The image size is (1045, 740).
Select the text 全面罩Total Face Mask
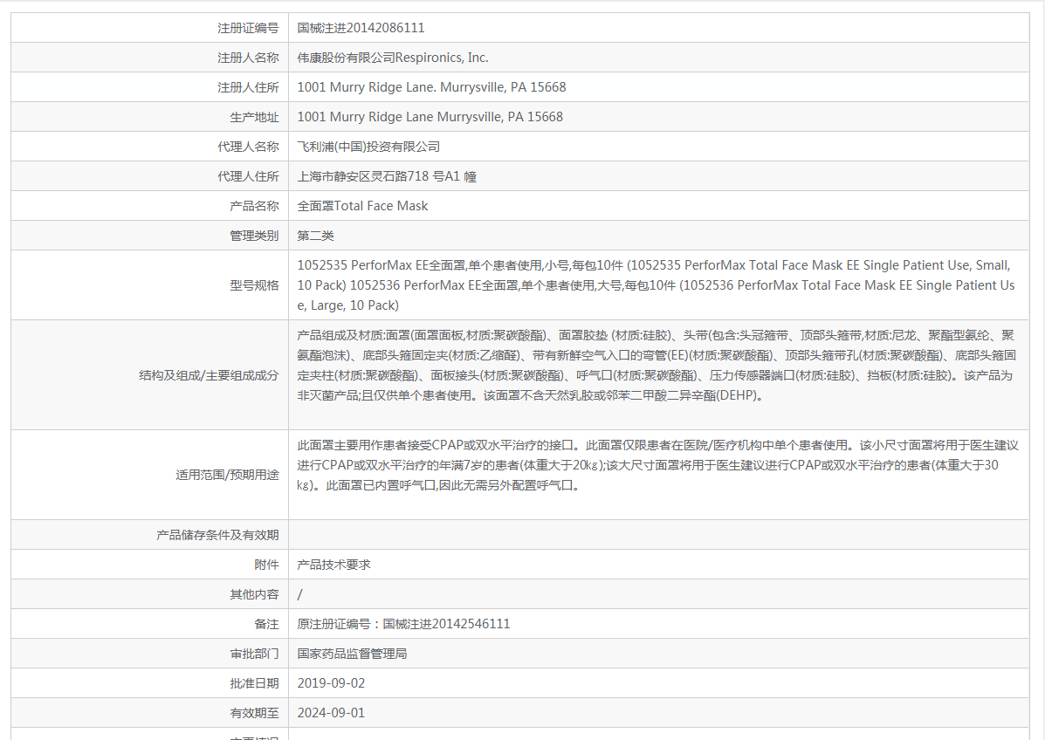click(x=362, y=207)
